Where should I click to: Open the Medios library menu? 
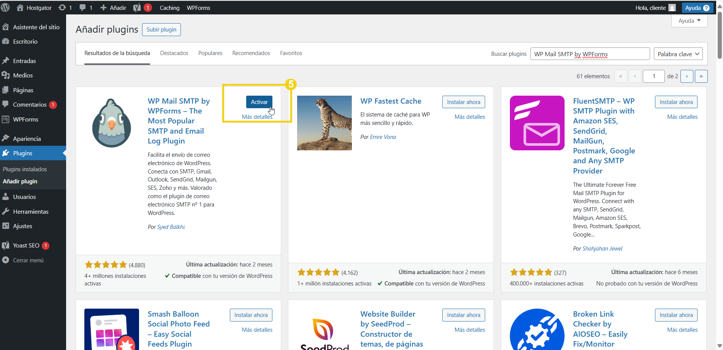33,75
